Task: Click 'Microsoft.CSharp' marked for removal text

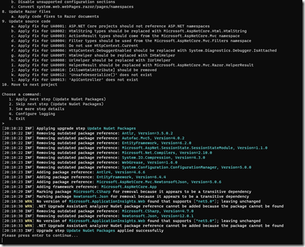Action: (92, 191)
